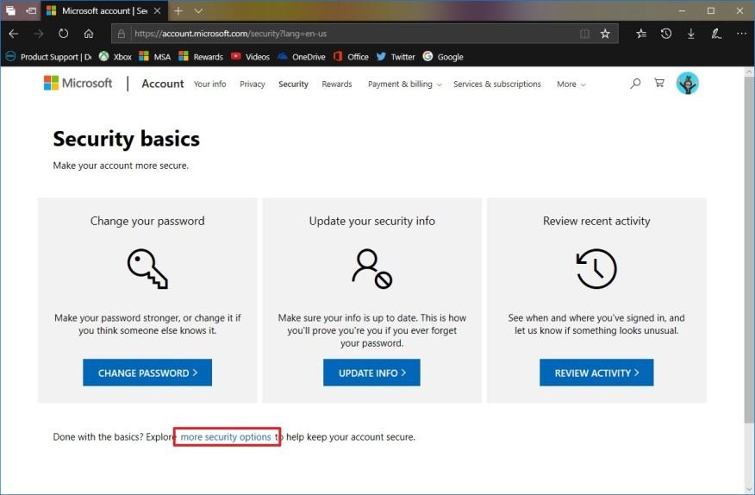Expand the More navigation menu
Image resolution: width=755 pixels, height=495 pixels.
[571, 85]
